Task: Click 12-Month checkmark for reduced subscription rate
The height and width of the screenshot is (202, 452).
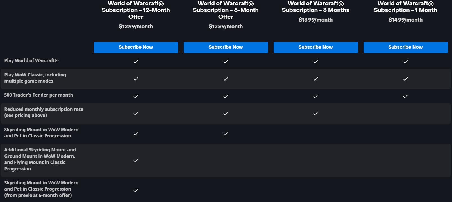Action: pyautogui.click(x=136, y=113)
